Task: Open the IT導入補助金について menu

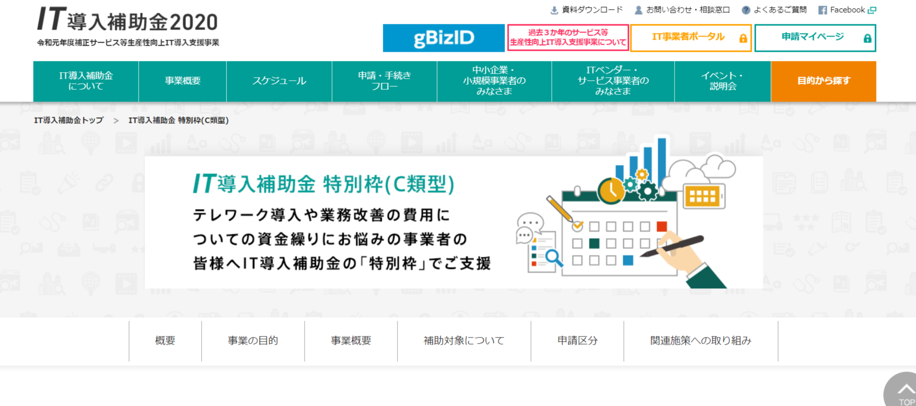Action: tap(86, 81)
